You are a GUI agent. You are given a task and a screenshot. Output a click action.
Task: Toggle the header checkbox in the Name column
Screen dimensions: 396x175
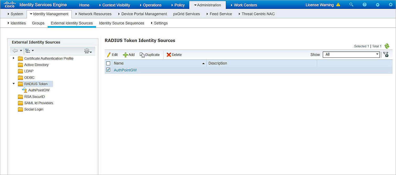tap(108, 63)
